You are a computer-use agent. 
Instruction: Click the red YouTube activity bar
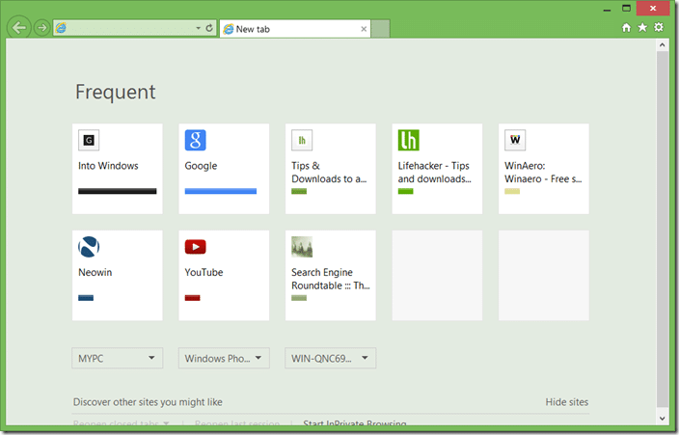(x=192, y=298)
